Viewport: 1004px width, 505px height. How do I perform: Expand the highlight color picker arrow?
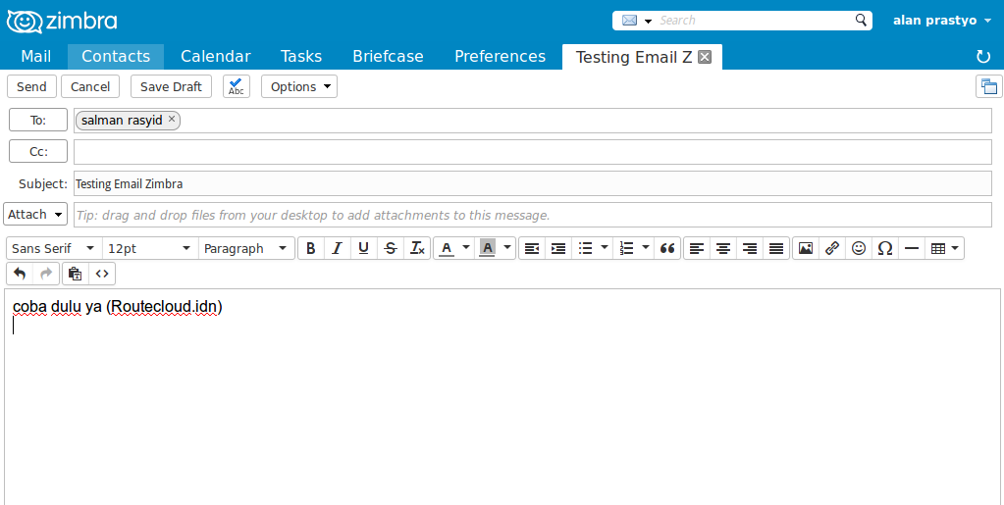[507, 248]
